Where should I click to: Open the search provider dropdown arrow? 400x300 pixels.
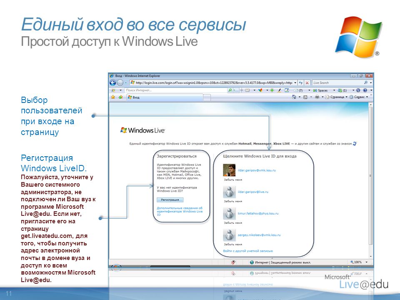point(371,83)
